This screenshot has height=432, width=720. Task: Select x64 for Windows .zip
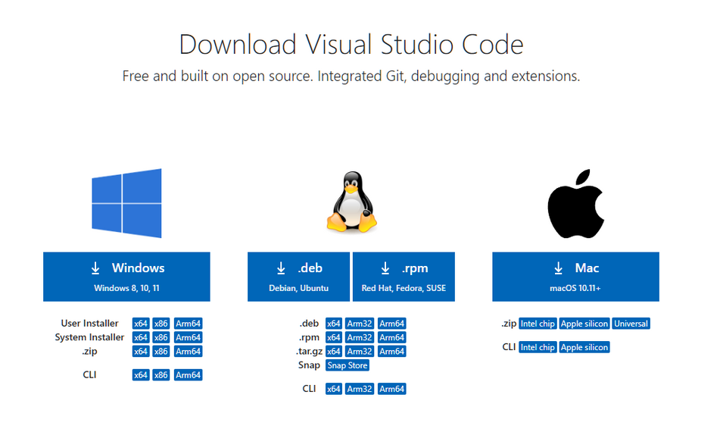coord(141,352)
